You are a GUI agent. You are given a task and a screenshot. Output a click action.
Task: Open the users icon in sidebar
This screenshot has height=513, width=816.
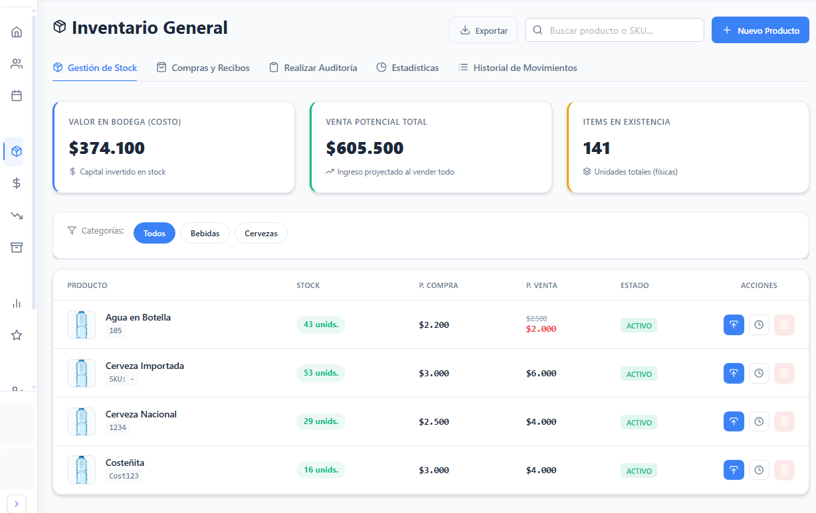pos(17,64)
